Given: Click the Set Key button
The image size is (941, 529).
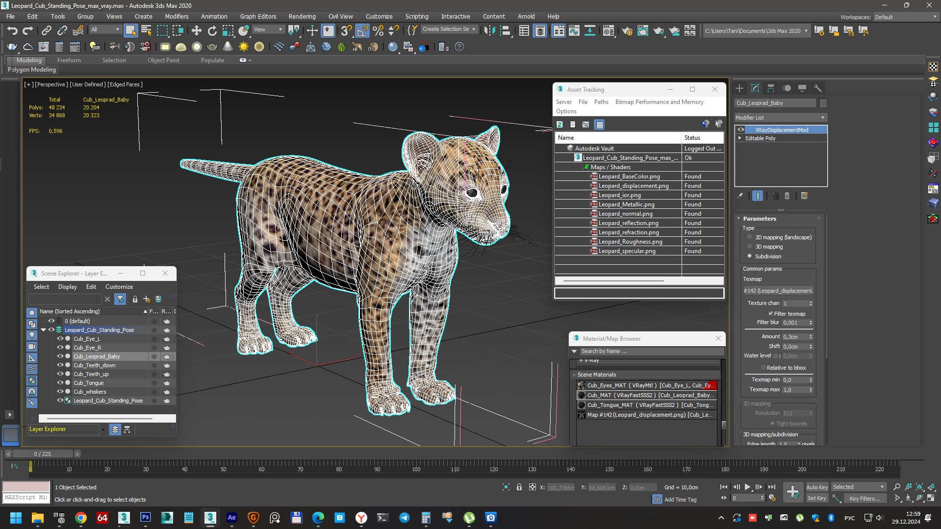Looking at the screenshot, I should click(x=817, y=498).
